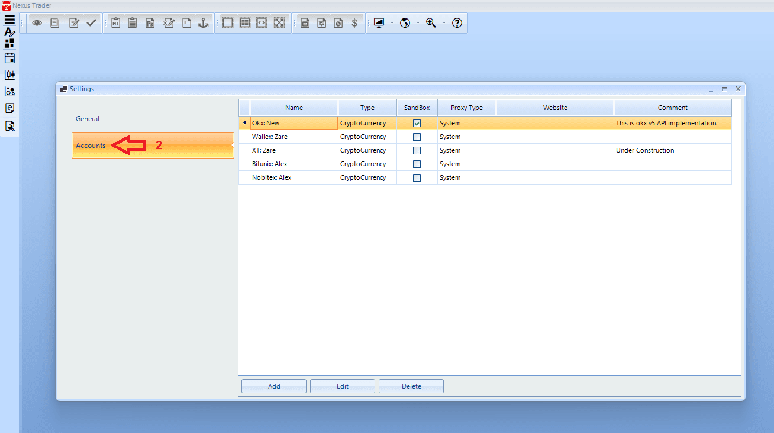Click the Delete button
Viewport: 774px width, 433px height.
click(411, 386)
